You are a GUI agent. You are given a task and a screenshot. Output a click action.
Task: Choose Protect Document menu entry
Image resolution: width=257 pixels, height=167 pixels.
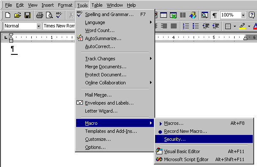[115, 75]
